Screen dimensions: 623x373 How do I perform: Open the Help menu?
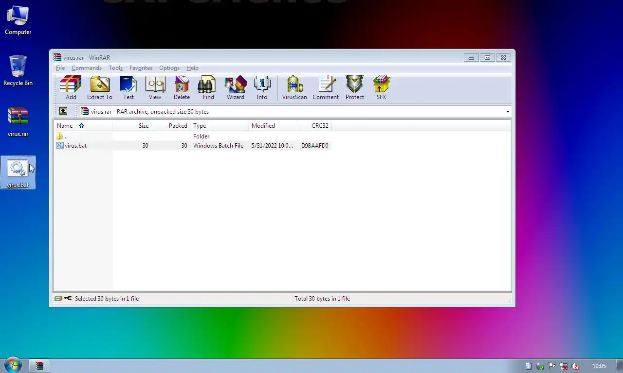192,68
